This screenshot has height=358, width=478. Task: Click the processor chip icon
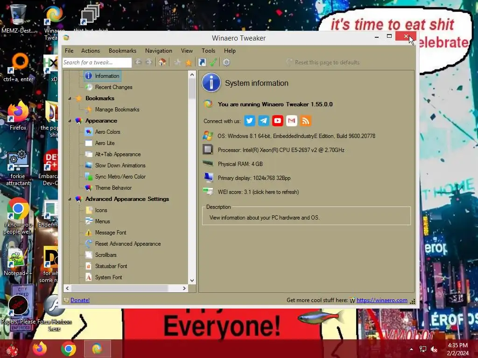click(208, 150)
